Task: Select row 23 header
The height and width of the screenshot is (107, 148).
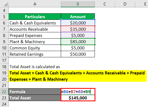Action: click(x=4, y=98)
